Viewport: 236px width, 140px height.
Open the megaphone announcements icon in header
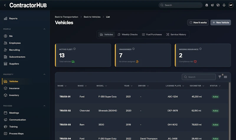click(x=212, y=5)
